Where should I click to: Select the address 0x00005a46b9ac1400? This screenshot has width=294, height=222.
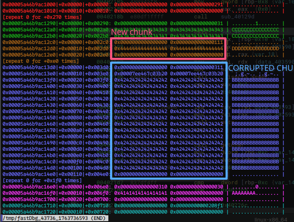(x=29, y=86)
